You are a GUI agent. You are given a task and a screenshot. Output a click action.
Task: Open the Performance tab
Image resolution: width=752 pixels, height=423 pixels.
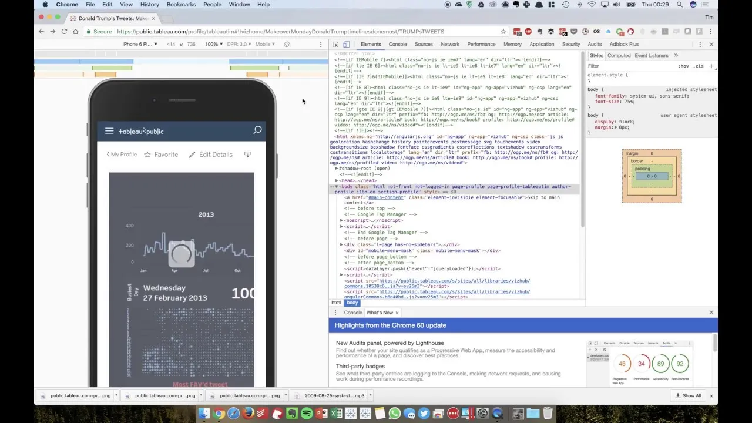[x=481, y=44]
